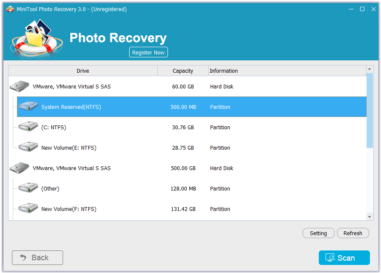Start the Scan

coord(344,258)
